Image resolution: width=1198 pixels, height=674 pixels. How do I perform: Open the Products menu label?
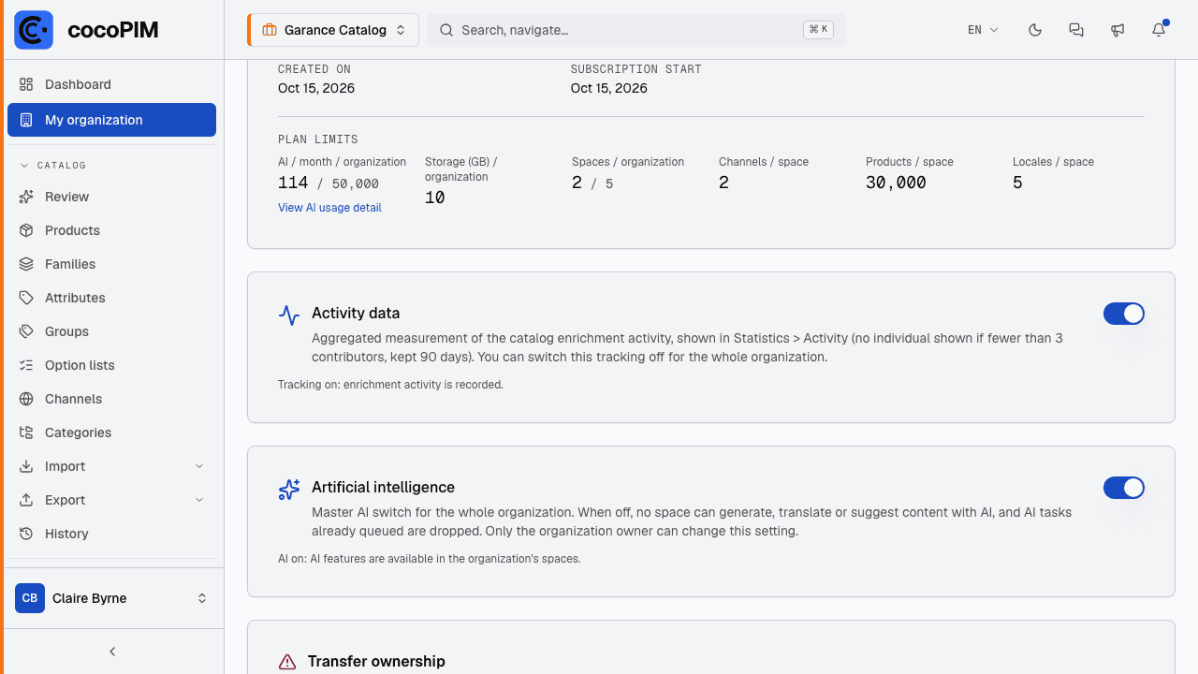pyautogui.click(x=72, y=230)
